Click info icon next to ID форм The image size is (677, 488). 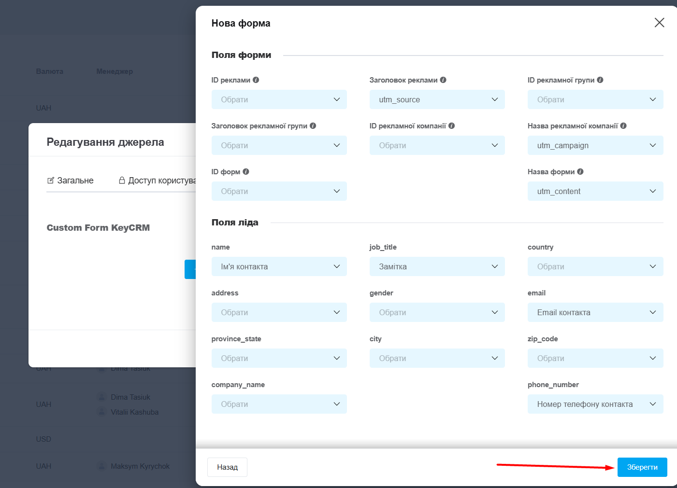[246, 172]
